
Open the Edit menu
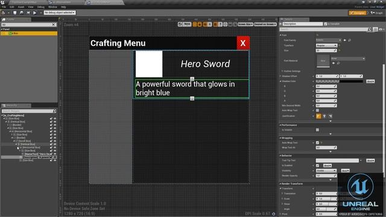[12, 7]
